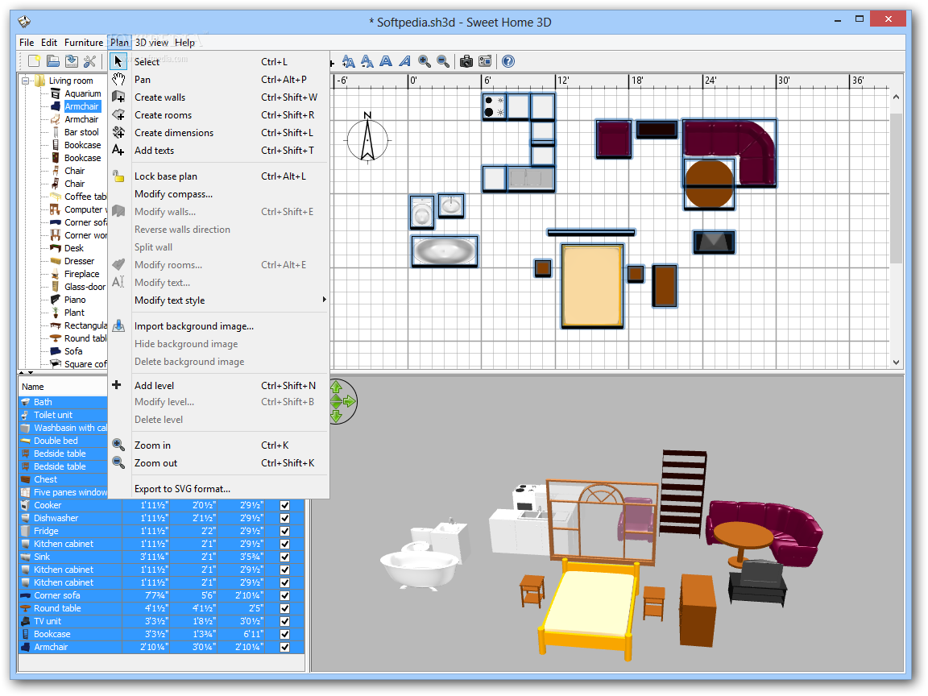Toggle italic text style icon

(405, 61)
